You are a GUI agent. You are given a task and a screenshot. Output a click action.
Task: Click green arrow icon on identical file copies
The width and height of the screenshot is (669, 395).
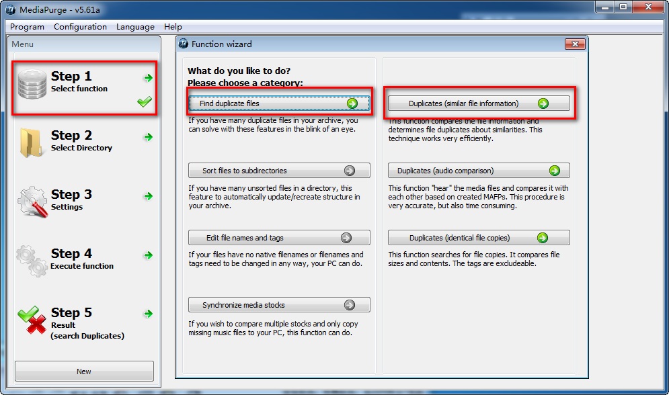(x=543, y=238)
